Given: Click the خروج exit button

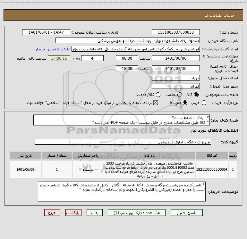Looking at the screenshot, I should pos(52,213).
